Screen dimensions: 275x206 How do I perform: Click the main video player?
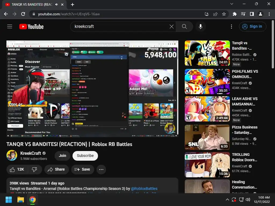92,89
